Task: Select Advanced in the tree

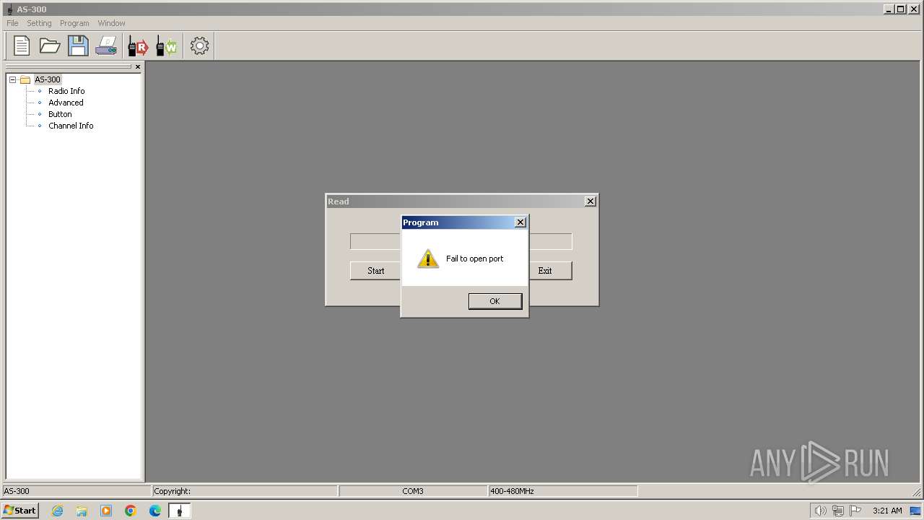Action: pos(66,103)
